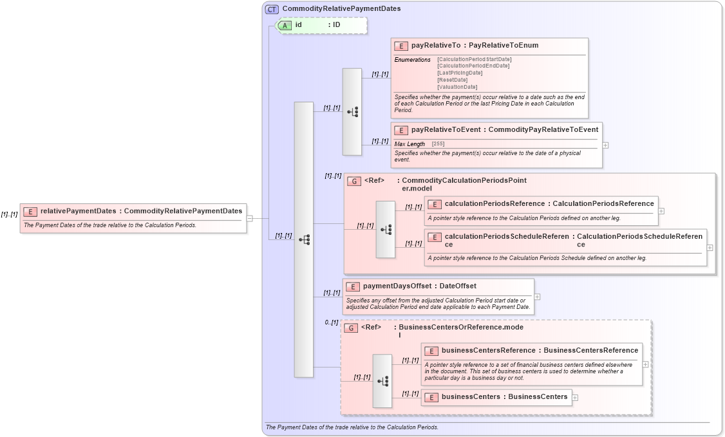Viewport: 725px width, 437px height.
Task: Click the Enumerations label in payRelativeTo box
Action: click(413, 60)
